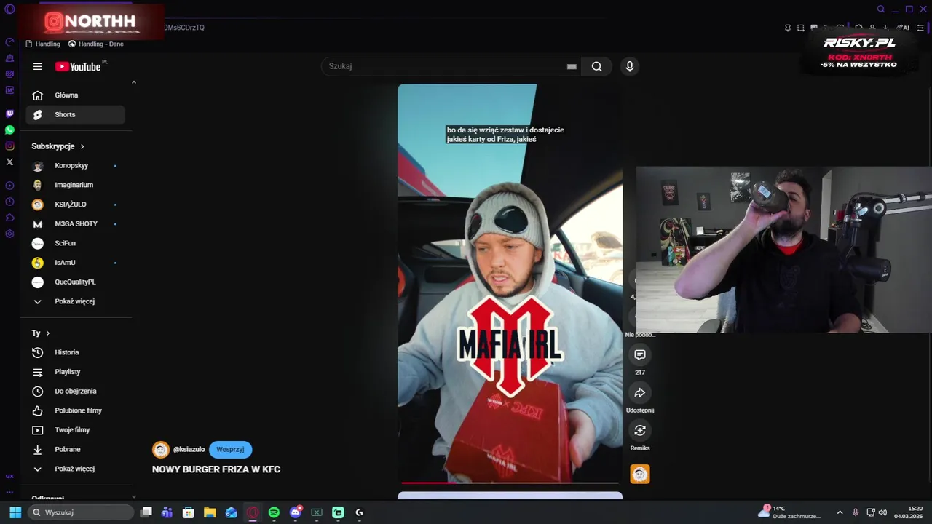Open Historia watch history
Viewport: 932px width, 524px height.
[76, 352]
